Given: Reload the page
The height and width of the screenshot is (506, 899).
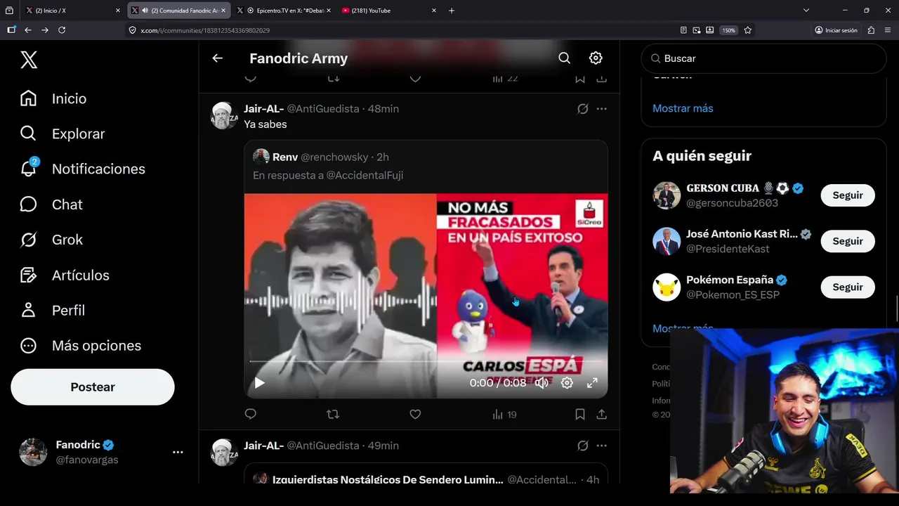Looking at the screenshot, I should point(62,30).
